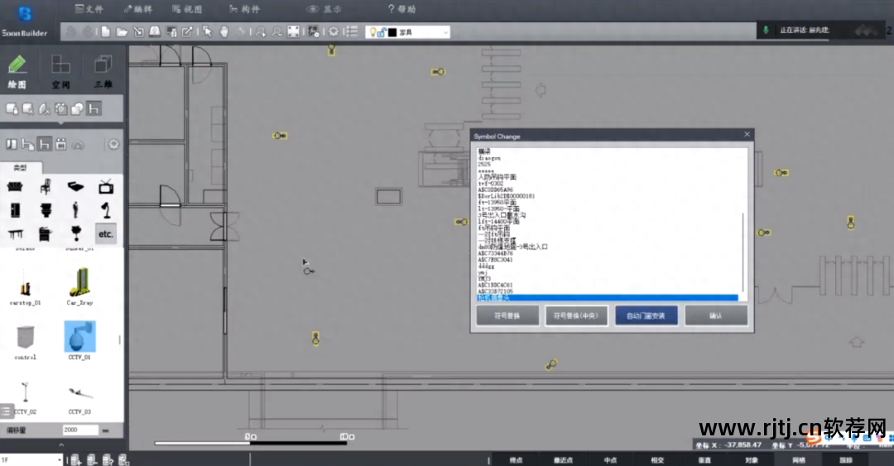This screenshot has height=466, width=894.
Task: Click 符号替换 button in Symbol Change
Action: (x=507, y=315)
